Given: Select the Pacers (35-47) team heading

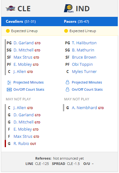Looking at the screenshot, I should (x=76, y=22).
